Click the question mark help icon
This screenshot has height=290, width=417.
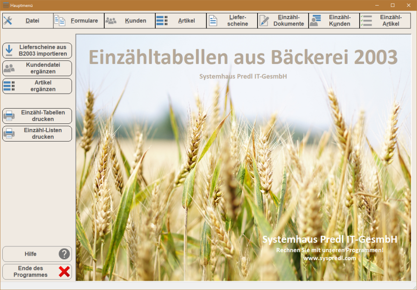pyautogui.click(x=64, y=254)
